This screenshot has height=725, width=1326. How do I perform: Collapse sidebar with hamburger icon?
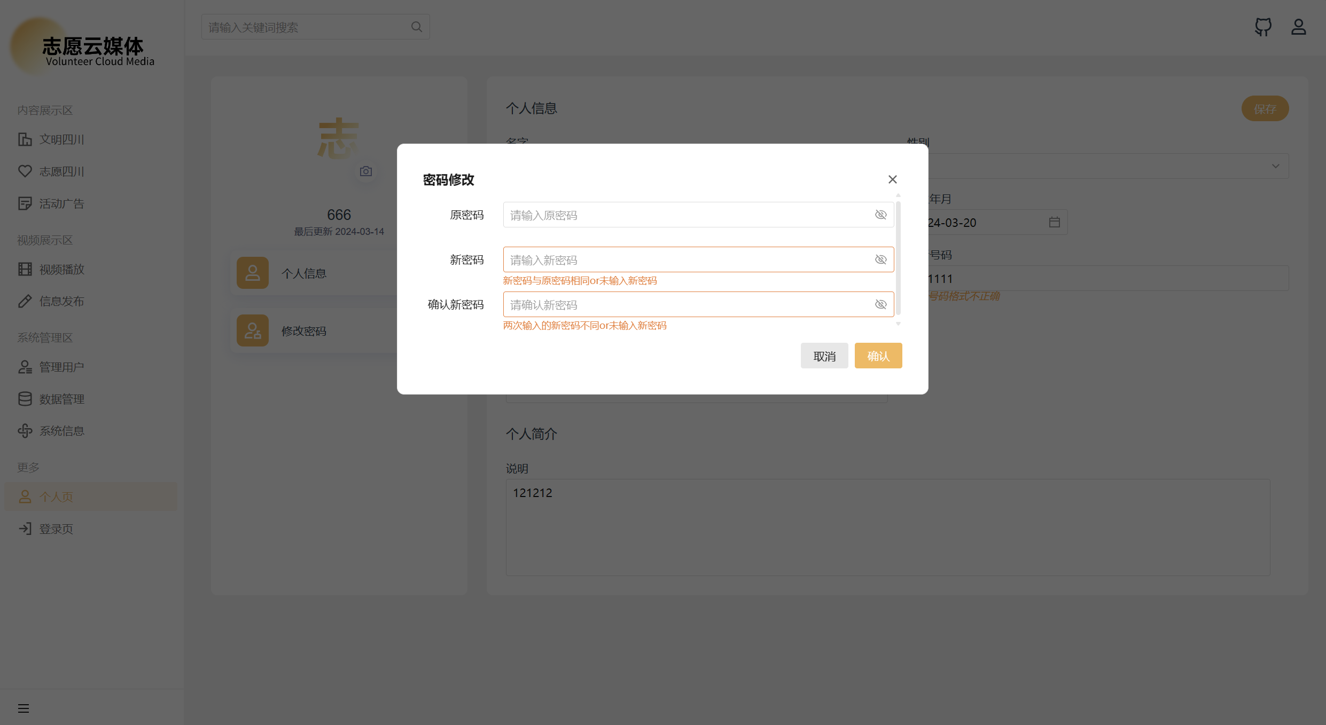(x=24, y=708)
